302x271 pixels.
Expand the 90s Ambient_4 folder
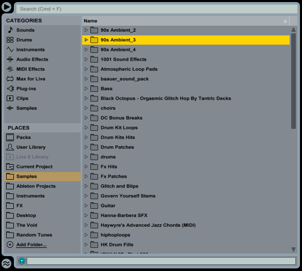86,50
